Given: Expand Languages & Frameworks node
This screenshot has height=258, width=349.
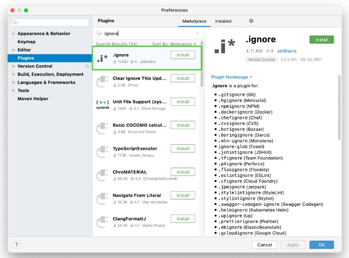Looking at the screenshot, I should coord(14,83).
